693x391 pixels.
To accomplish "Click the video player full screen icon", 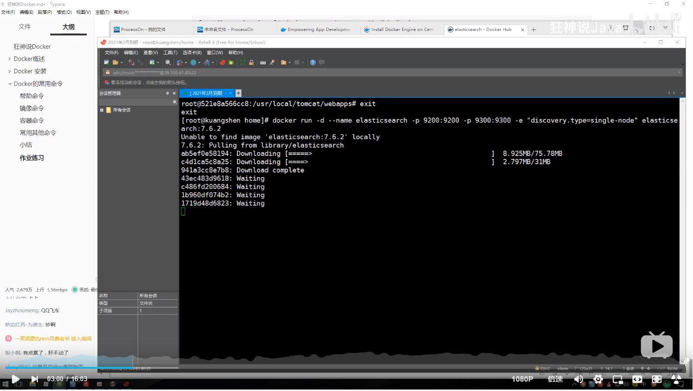I will point(657,379).
